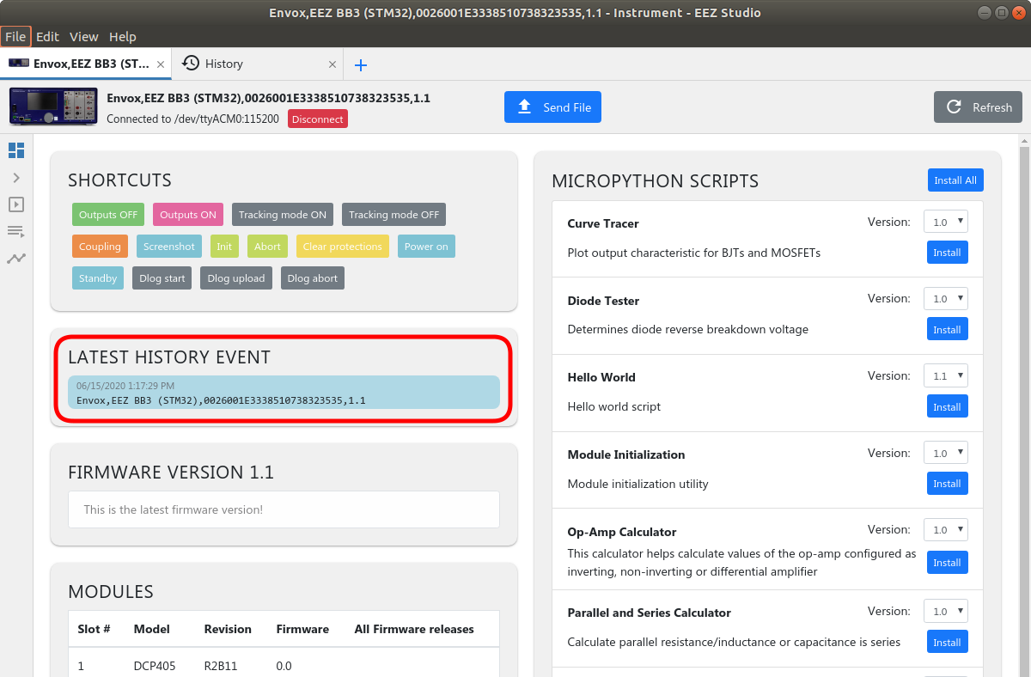Open the dashboard view in sidebar

coord(16,150)
